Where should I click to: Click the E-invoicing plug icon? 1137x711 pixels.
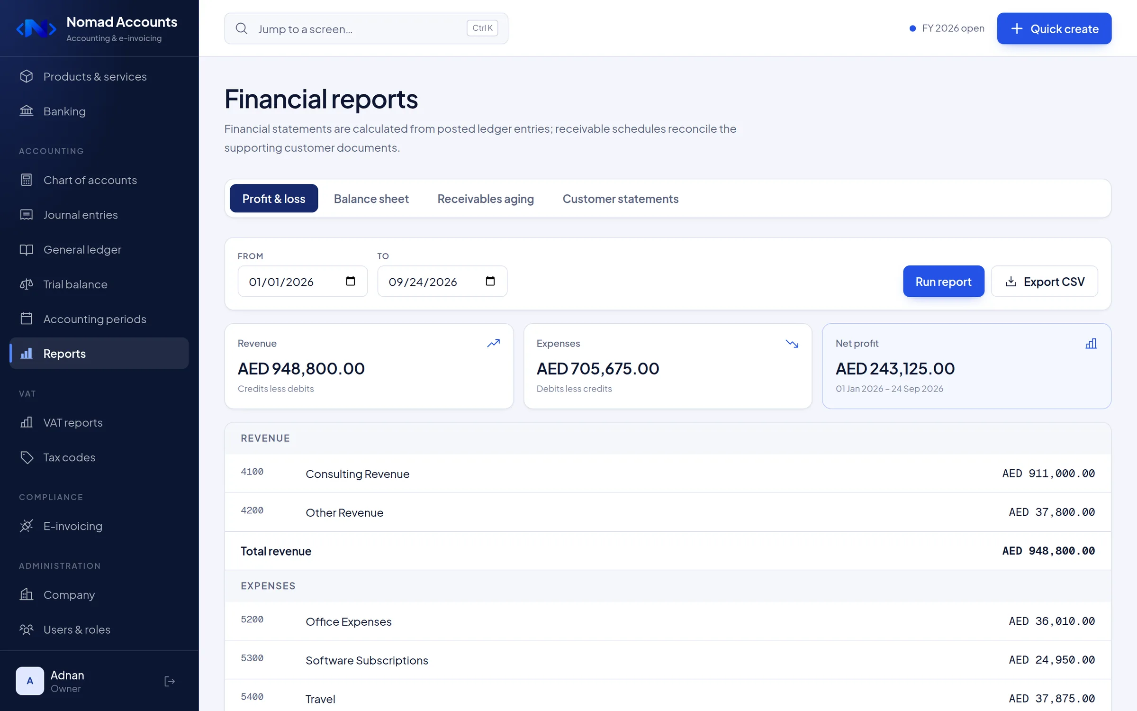click(27, 526)
